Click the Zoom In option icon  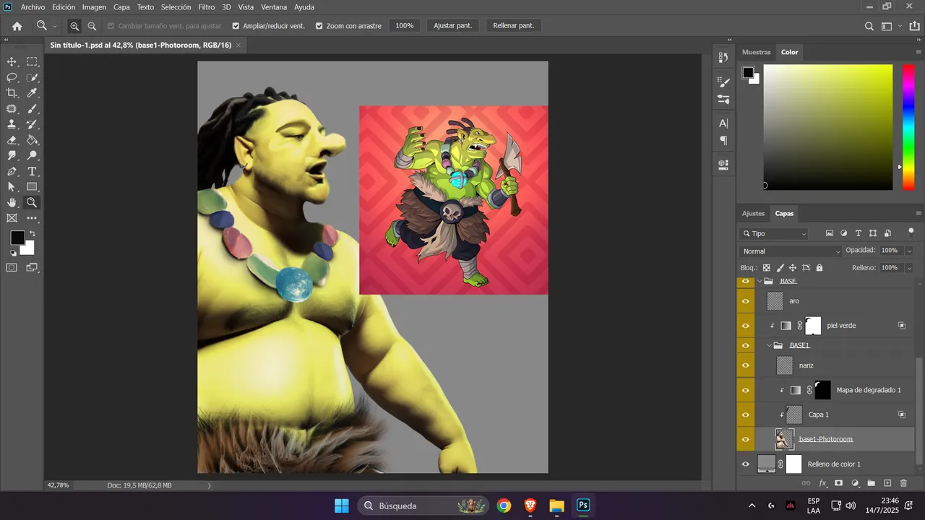74,26
